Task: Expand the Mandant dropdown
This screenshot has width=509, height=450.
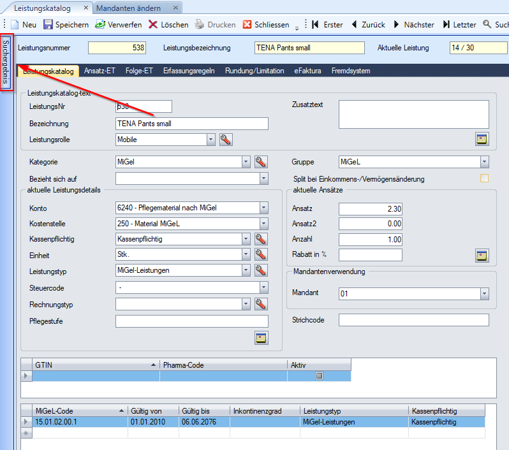Action: [485, 294]
